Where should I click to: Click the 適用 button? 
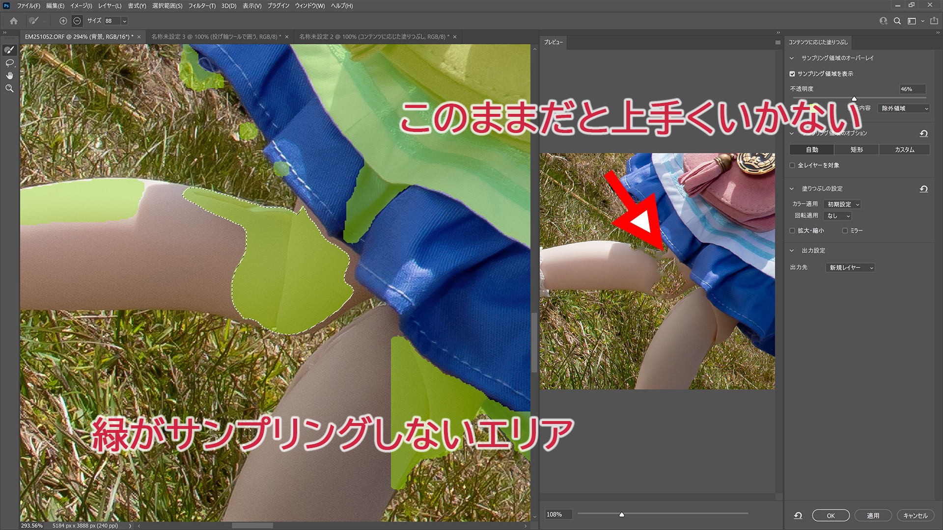point(873,516)
